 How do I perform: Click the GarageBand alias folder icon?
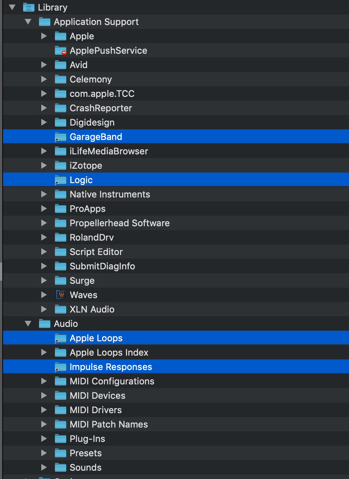point(61,137)
